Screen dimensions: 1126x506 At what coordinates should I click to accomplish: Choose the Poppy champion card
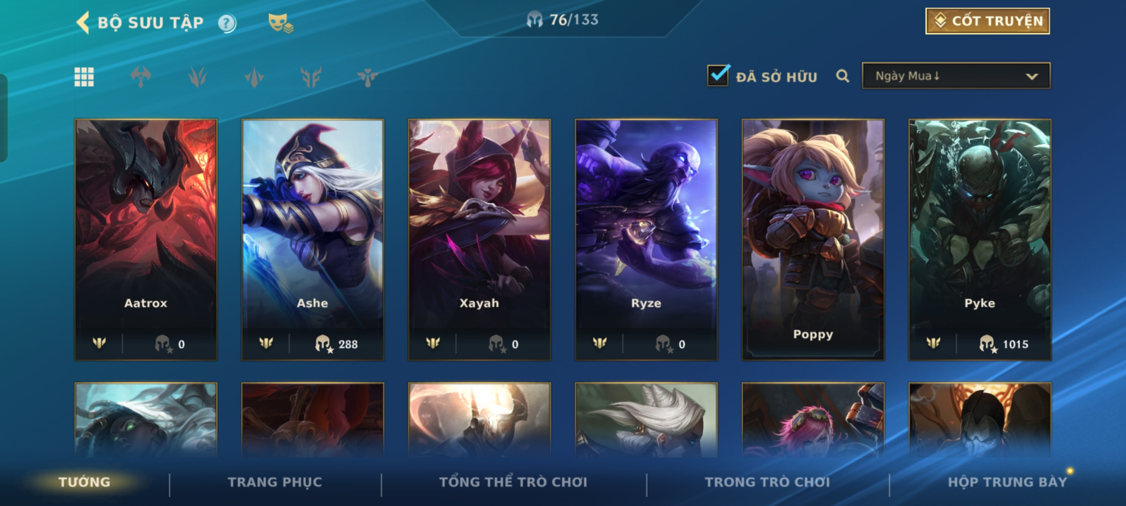813,240
